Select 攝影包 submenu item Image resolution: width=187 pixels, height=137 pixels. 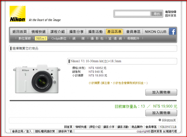97,38
